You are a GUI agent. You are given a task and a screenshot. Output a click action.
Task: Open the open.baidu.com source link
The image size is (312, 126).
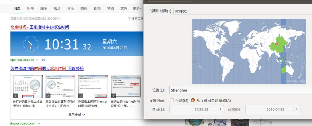coord(22,60)
